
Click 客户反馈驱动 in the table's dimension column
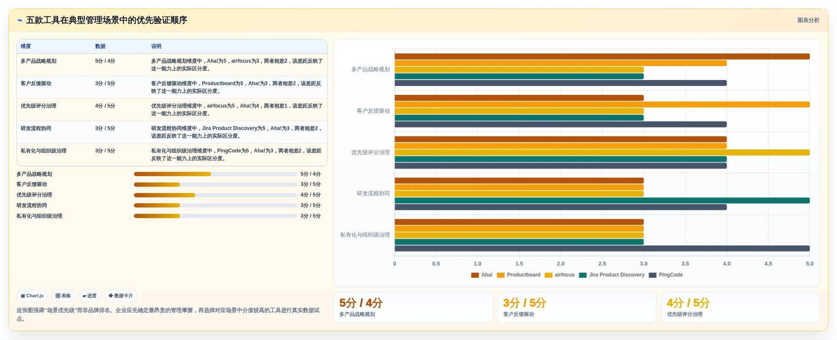pos(36,83)
